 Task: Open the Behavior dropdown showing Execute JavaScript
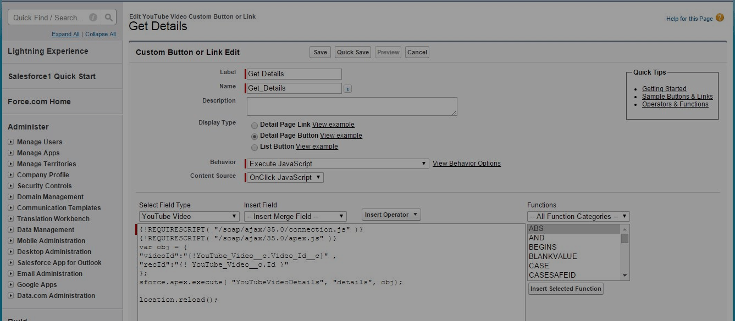[338, 164]
